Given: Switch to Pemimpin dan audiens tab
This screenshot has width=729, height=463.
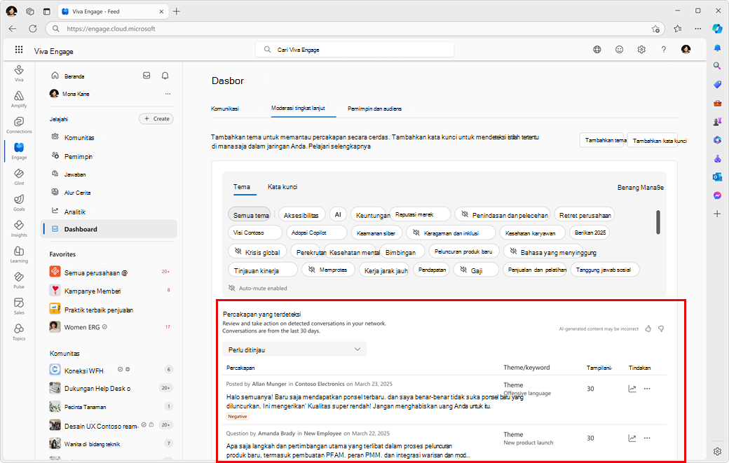Looking at the screenshot, I should pos(375,109).
